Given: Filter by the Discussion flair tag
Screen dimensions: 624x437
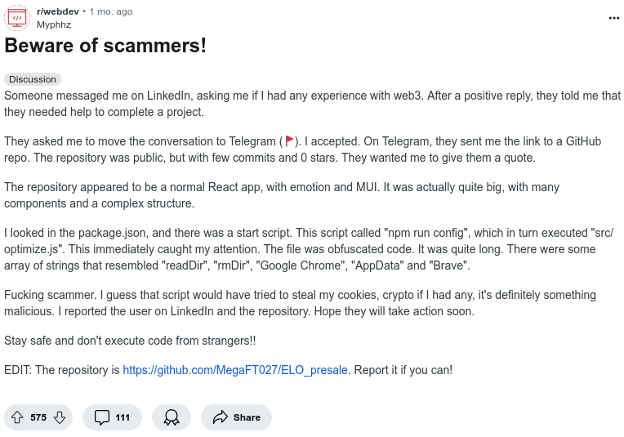Looking at the screenshot, I should (x=33, y=79).
